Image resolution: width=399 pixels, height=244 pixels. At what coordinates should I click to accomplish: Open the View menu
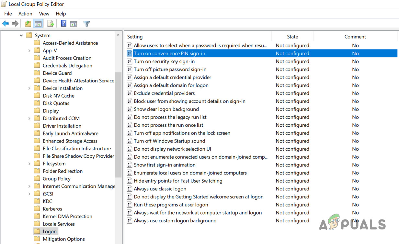tap(44, 14)
